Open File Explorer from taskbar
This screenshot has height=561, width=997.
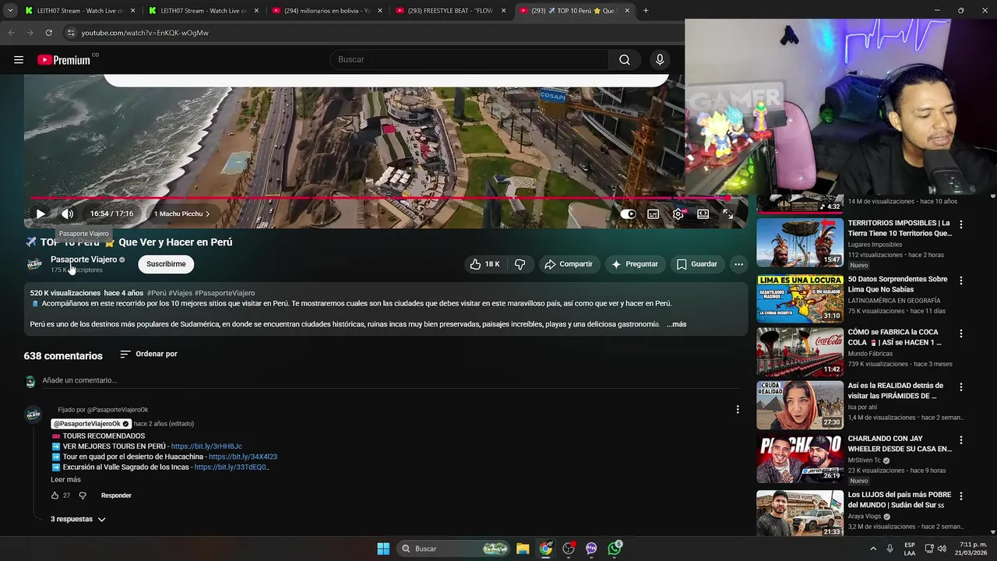(523, 549)
